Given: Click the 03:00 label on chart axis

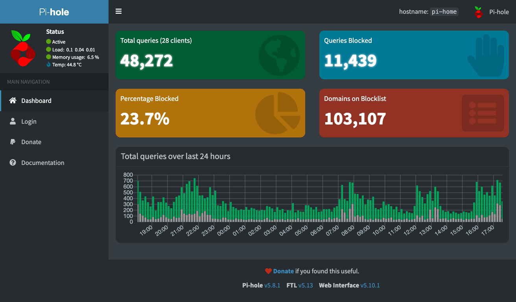Looking at the screenshot, I should tap(270, 231).
